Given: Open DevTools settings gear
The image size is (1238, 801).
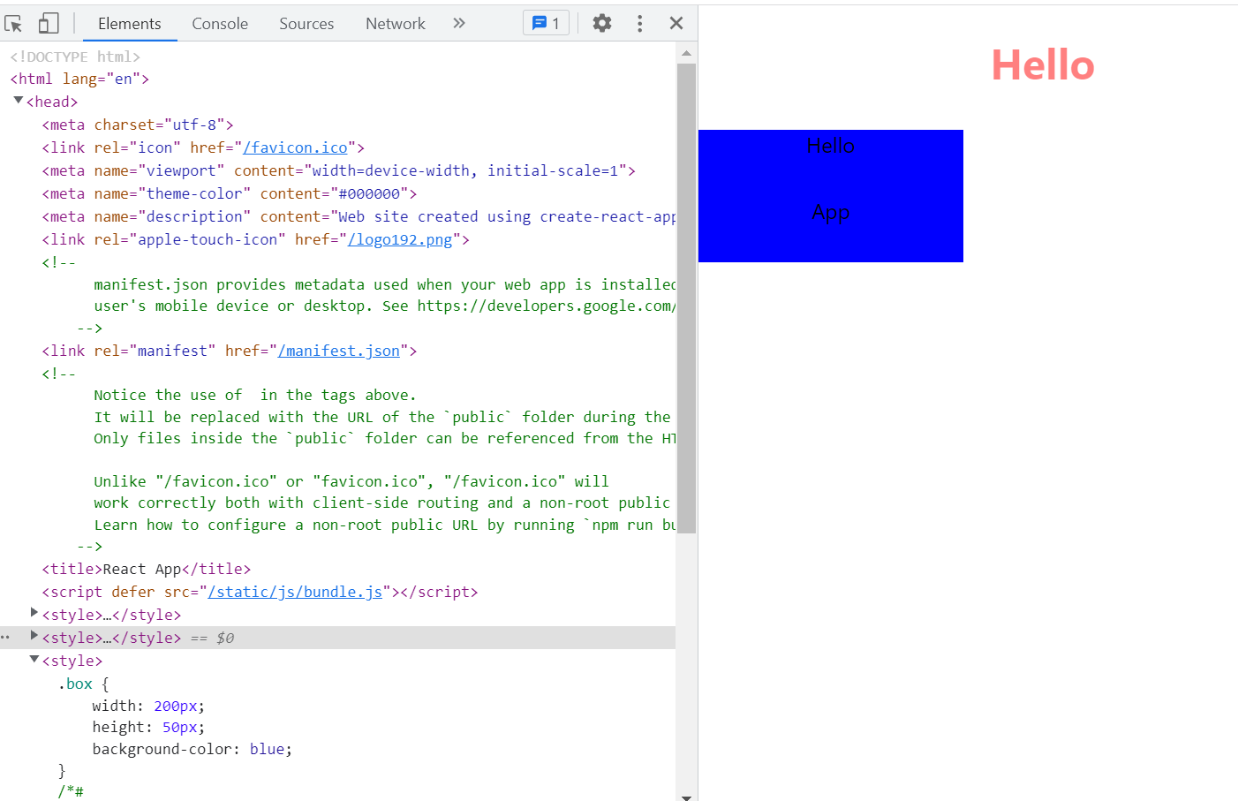Looking at the screenshot, I should click(602, 23).
